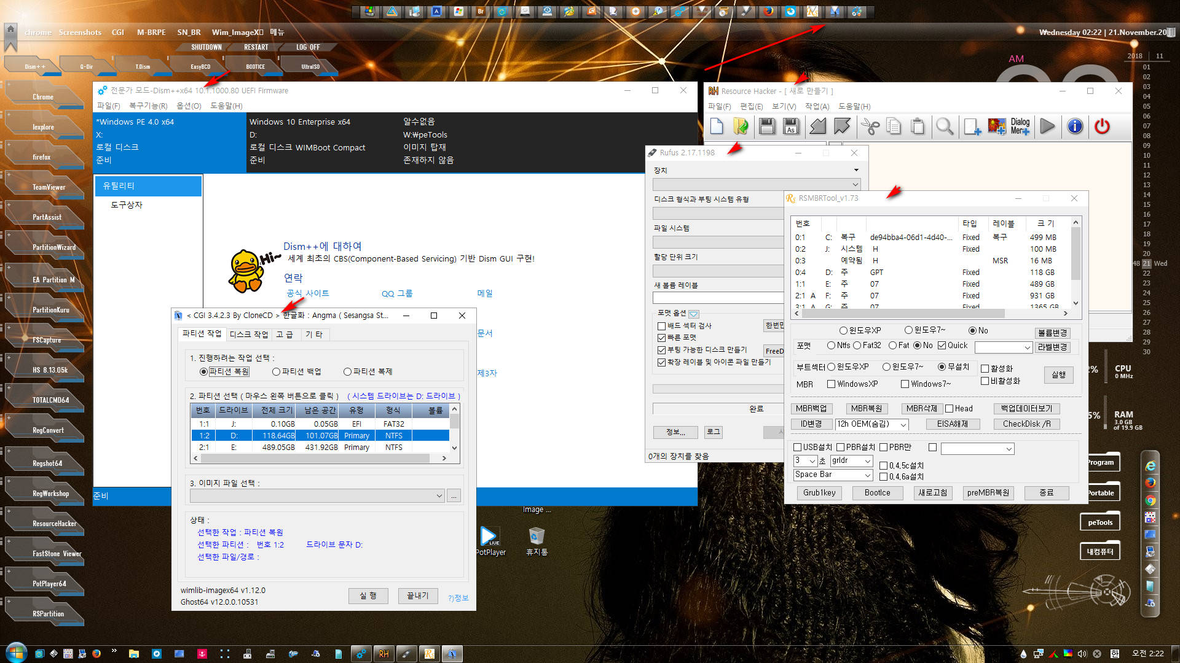This screenshot has height=663, width=1180.
Task: Click blue info icon in Resource Hacker
Action: 1075,126
